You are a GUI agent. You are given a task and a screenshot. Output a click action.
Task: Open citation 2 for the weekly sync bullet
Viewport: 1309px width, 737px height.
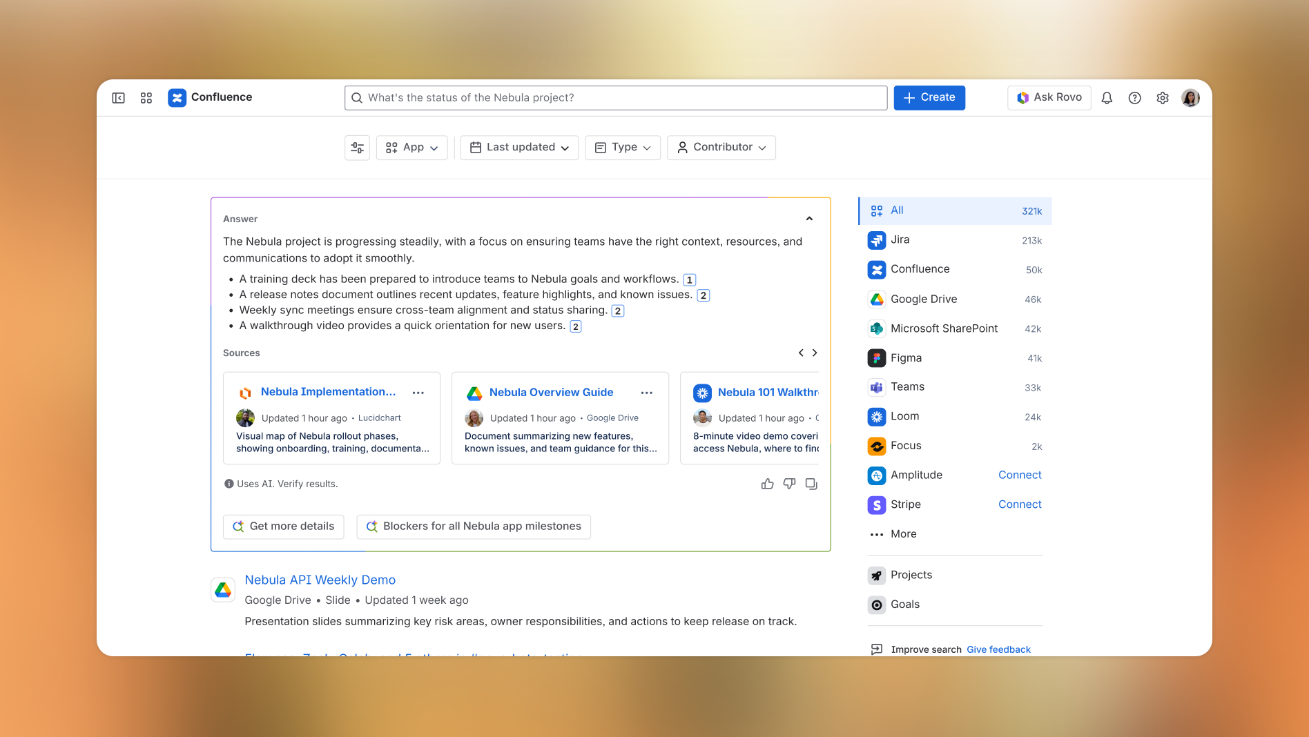click(x=618, y=311)
